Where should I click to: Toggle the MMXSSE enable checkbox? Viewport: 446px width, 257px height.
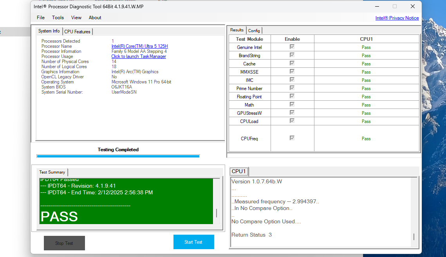[x=292, y=71]
